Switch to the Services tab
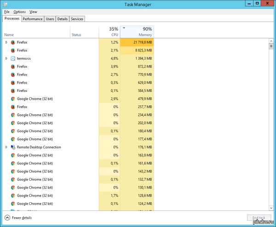The width and height of the screenshot is (276, 227). 77,19
